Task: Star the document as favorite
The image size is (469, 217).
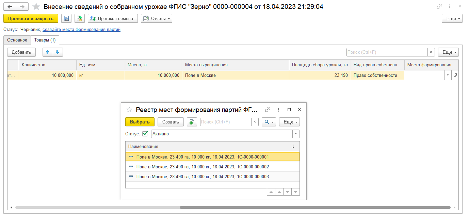Action: 36,7
